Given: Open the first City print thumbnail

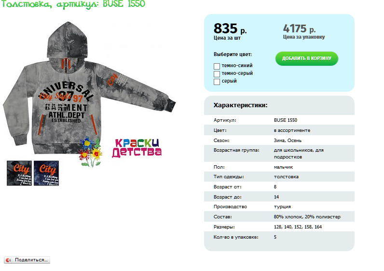Looking at the screenshot, I should point(19,173).
